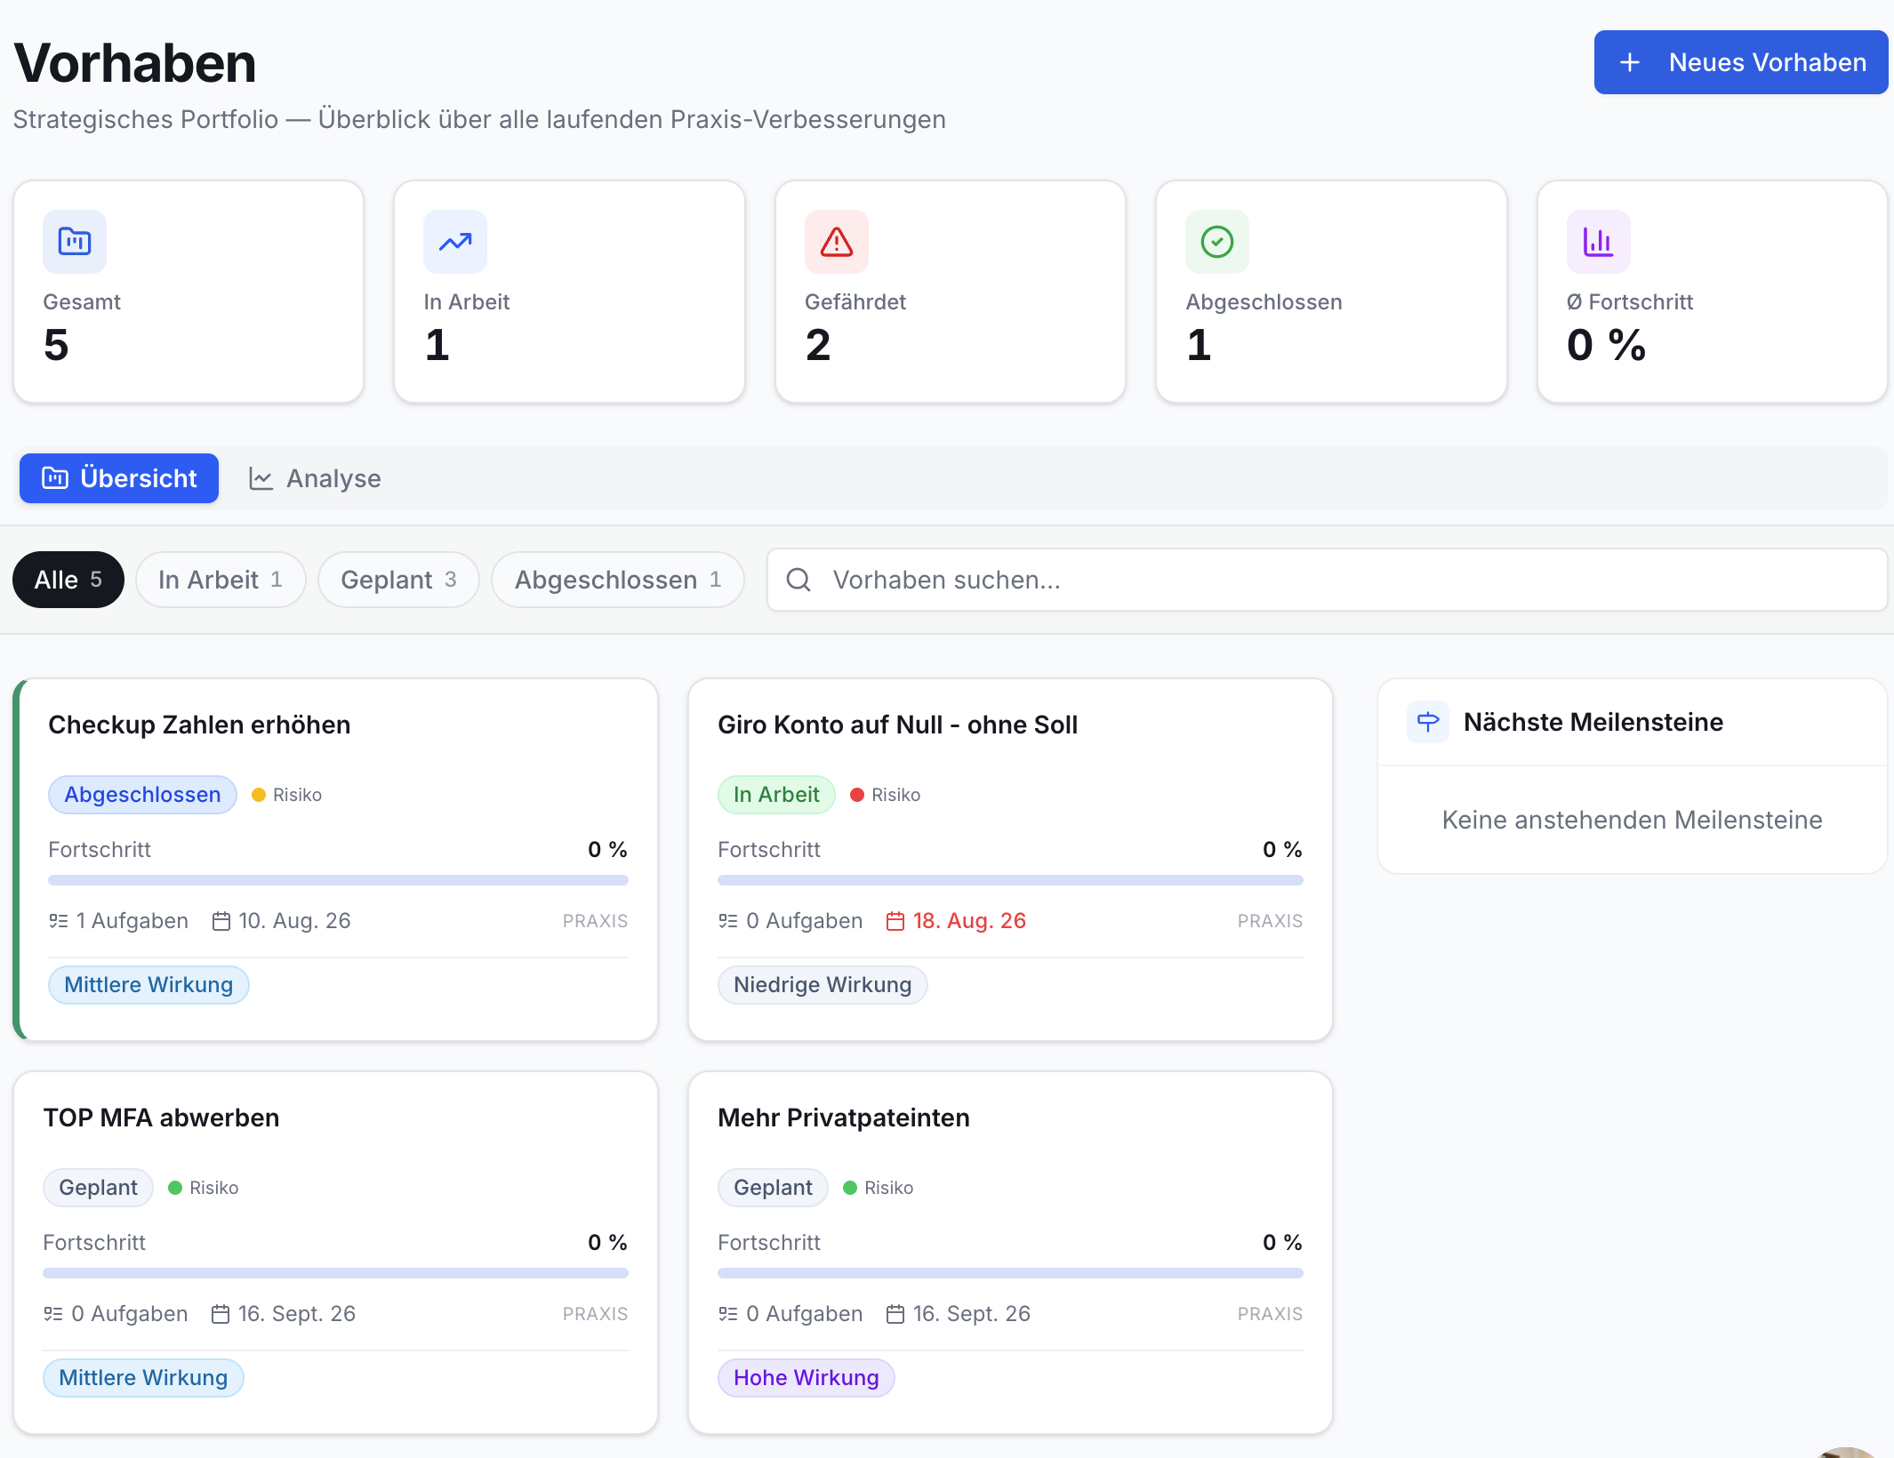Viewport: 1894px width, 1458px height.
Task: Click the search magnifier icon
Action: click(x=799, y=580)
